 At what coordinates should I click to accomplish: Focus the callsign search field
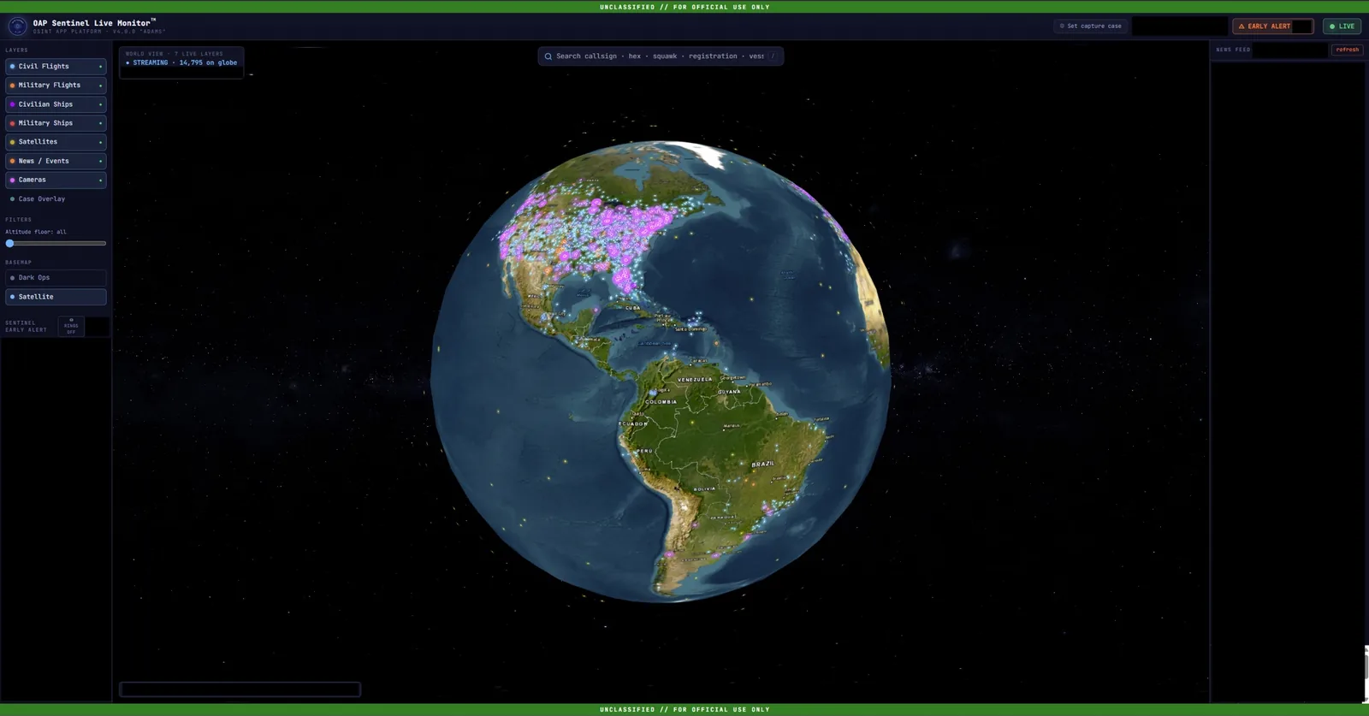[660, 56]
